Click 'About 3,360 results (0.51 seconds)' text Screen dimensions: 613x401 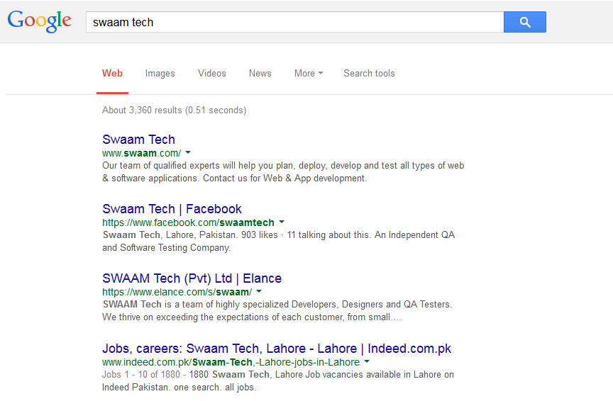point(175,110)
